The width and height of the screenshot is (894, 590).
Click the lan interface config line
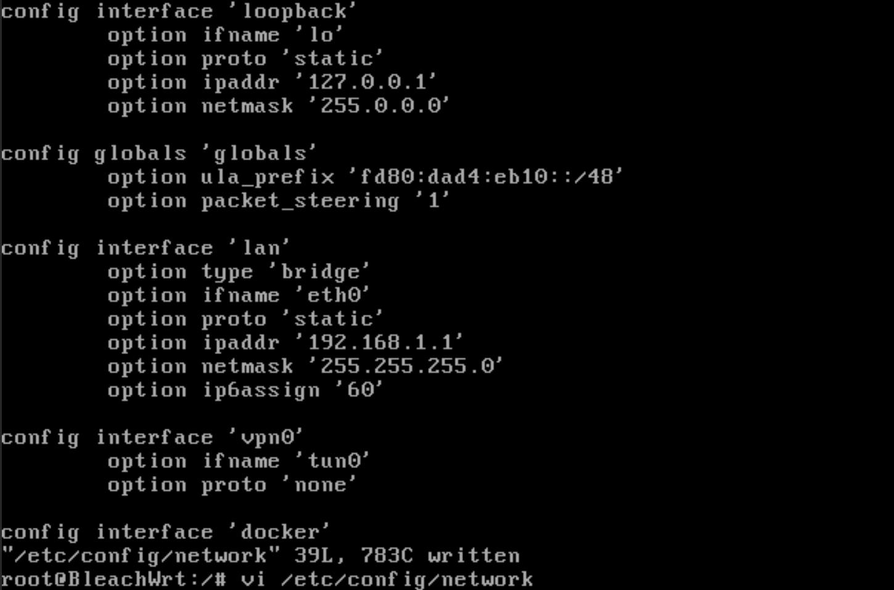coord(146,248)
